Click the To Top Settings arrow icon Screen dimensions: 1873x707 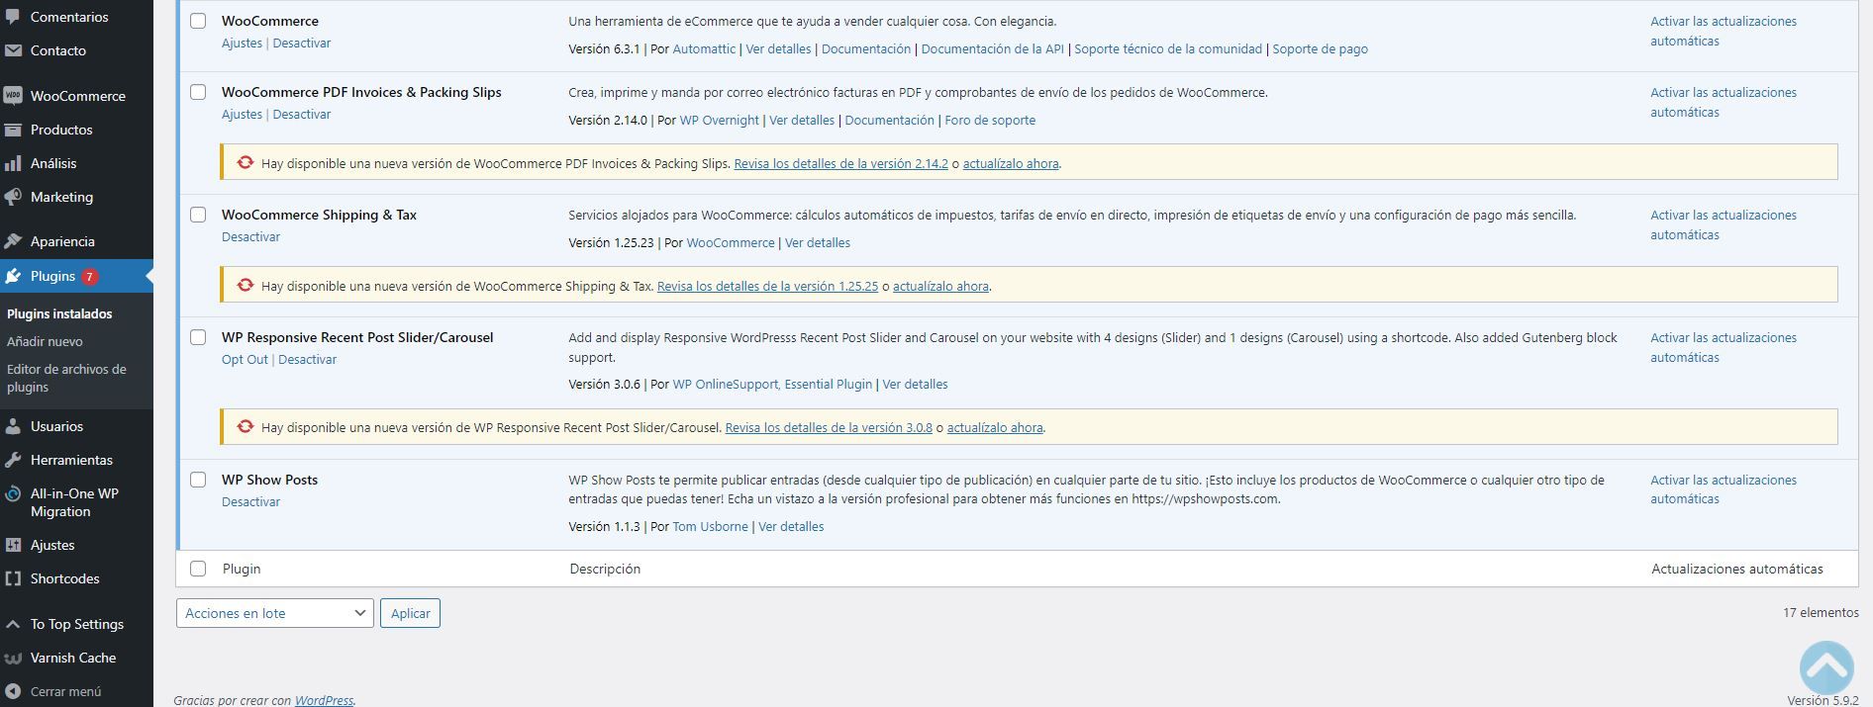click(x=13, y=624)
